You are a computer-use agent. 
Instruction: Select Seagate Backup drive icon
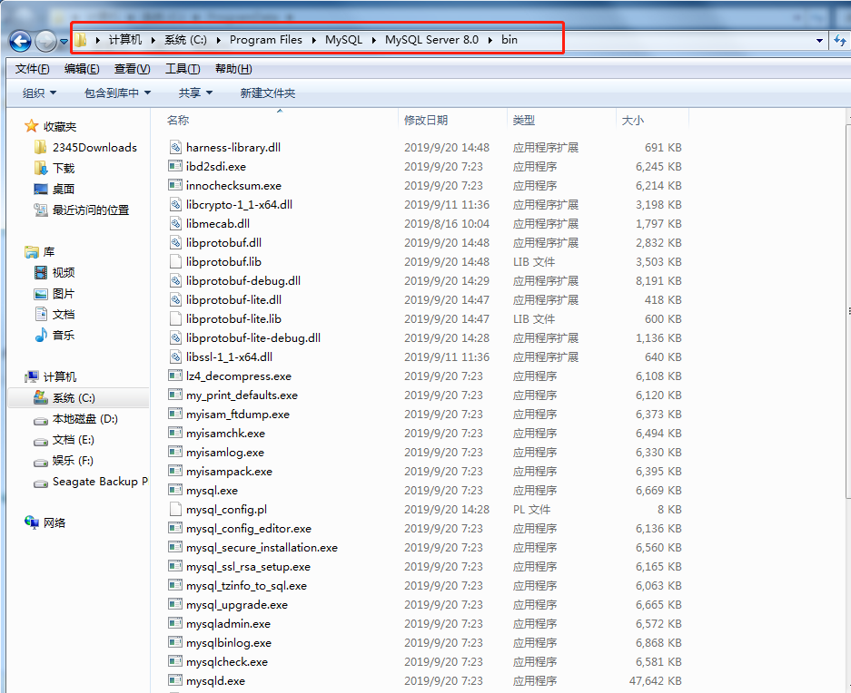(x=41, y=483)
